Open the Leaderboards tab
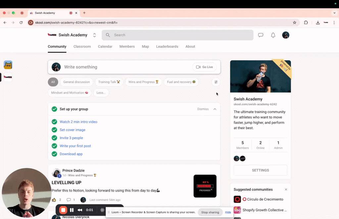 click(167, 47)
